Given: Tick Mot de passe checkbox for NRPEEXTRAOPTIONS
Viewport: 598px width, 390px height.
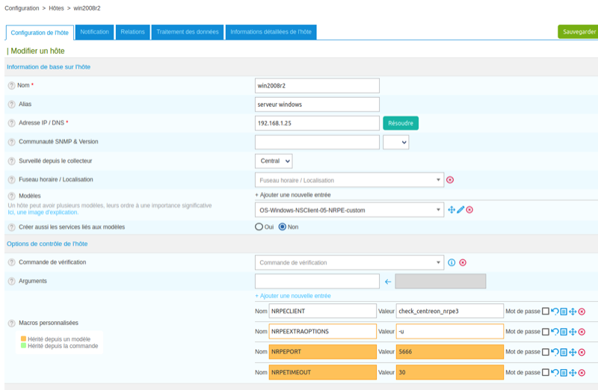Looking at the screenshot, I should pyautogui.click(x=546, y=332).
